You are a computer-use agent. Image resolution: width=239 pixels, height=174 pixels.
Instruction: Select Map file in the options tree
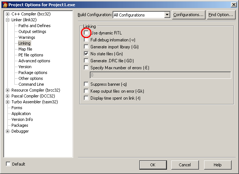[x=25, y=49]
